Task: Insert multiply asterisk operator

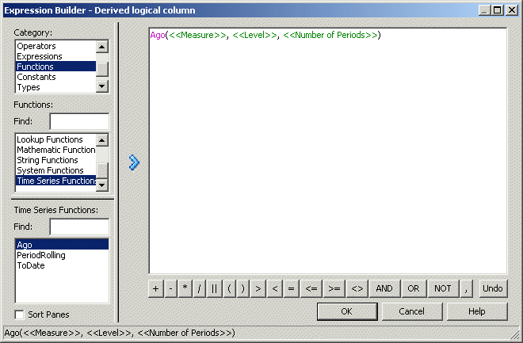Action: (x=185, y=288)
